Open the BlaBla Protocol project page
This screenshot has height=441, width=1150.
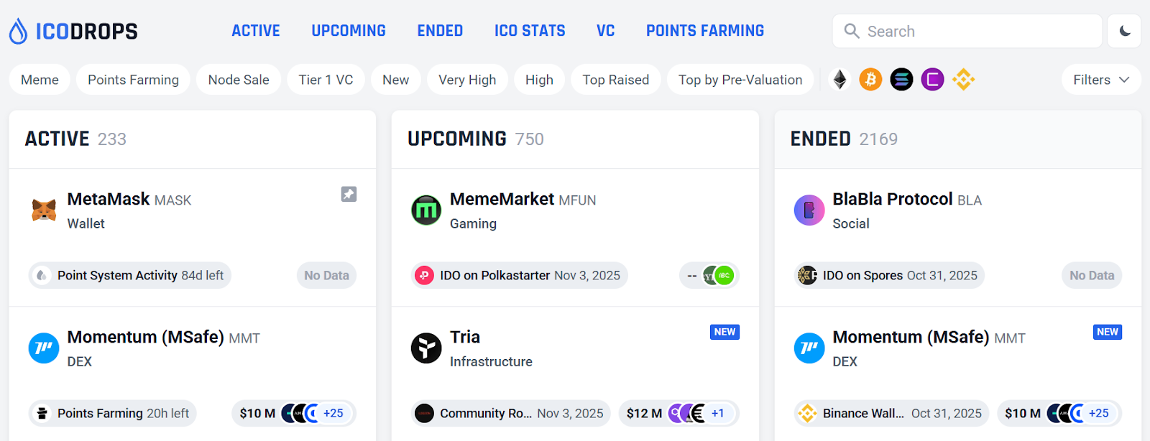point(893,199)
